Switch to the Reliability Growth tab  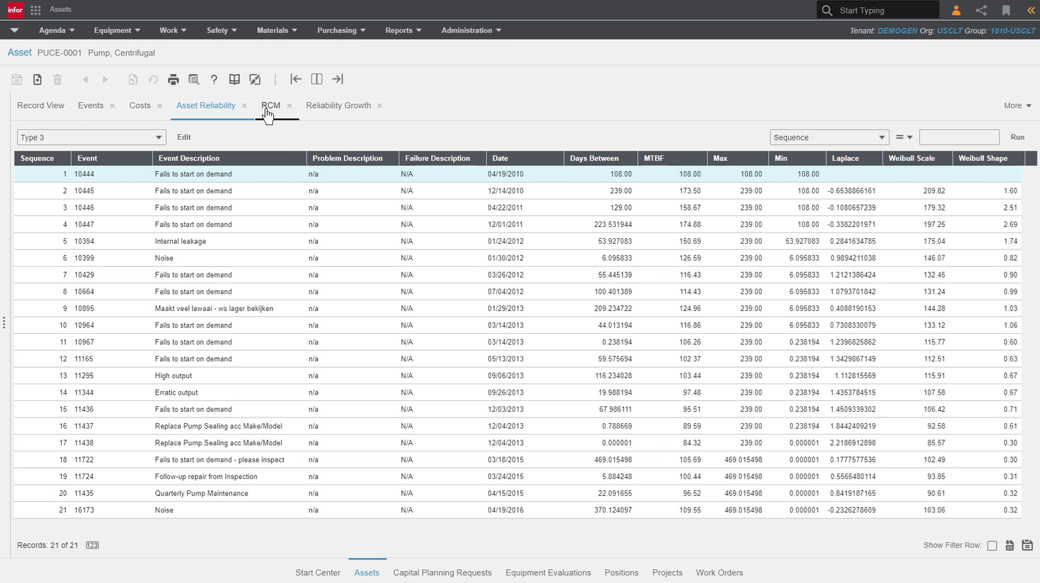[338, 105]
